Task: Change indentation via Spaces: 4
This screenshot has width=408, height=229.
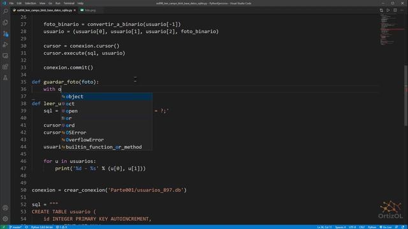Action: (340, 227)
